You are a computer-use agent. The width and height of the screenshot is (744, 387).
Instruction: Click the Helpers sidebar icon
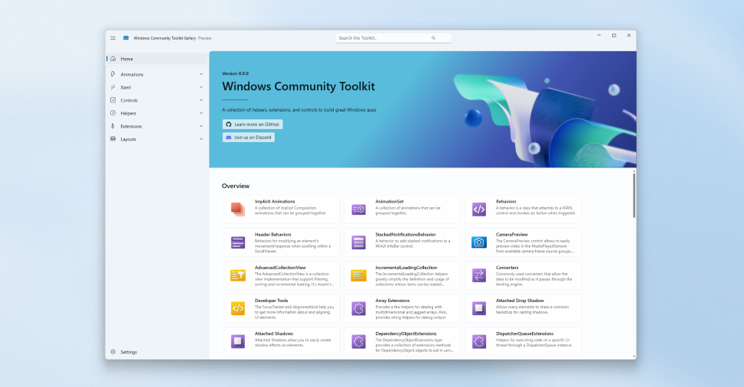(113, 113)
